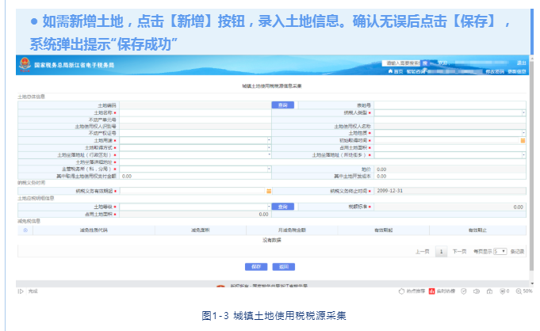Click the 宗地号 input field
Screen dimensions: 540x331
tap(450, 105)
